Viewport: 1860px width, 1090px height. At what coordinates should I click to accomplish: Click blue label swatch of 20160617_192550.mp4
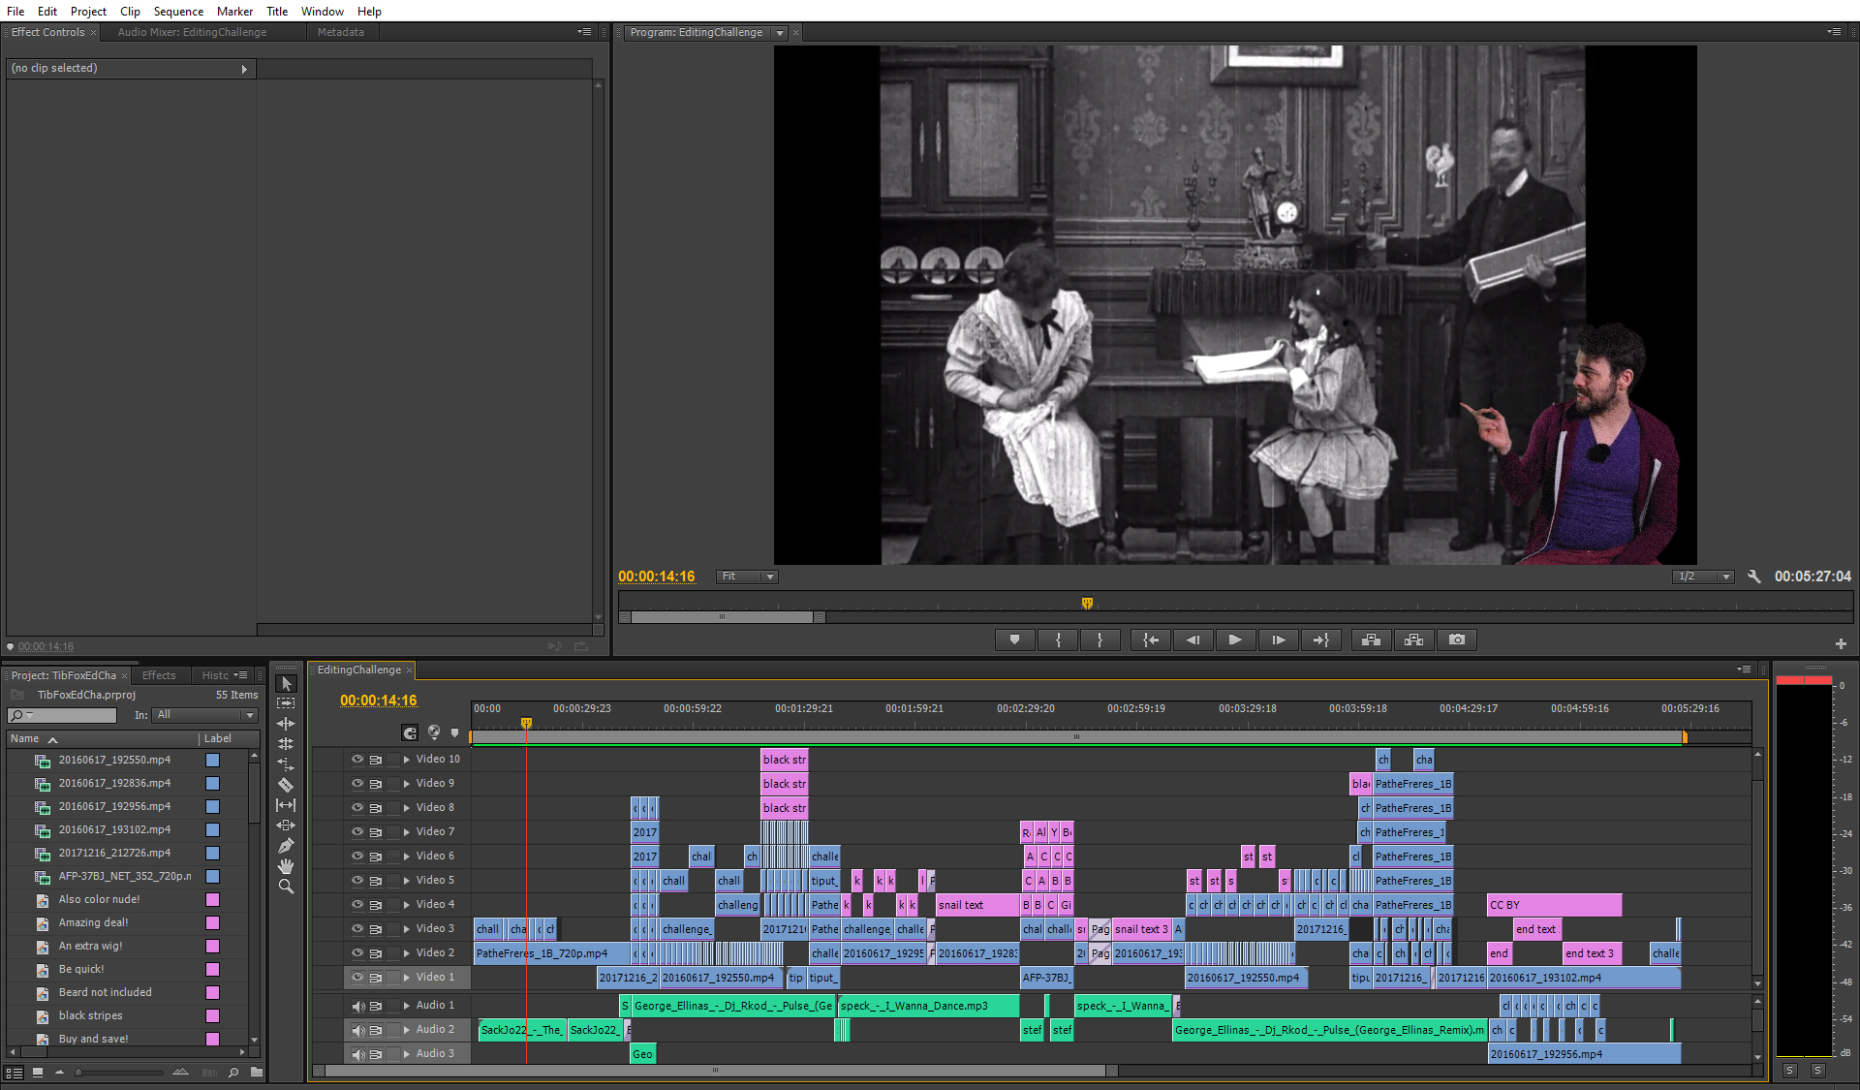tap(212, 761)
